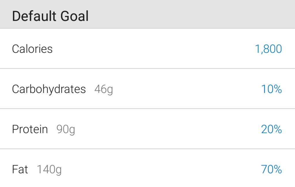Select the Protein row label
This screenshot has width=295, height=187.
pos(30,129)
